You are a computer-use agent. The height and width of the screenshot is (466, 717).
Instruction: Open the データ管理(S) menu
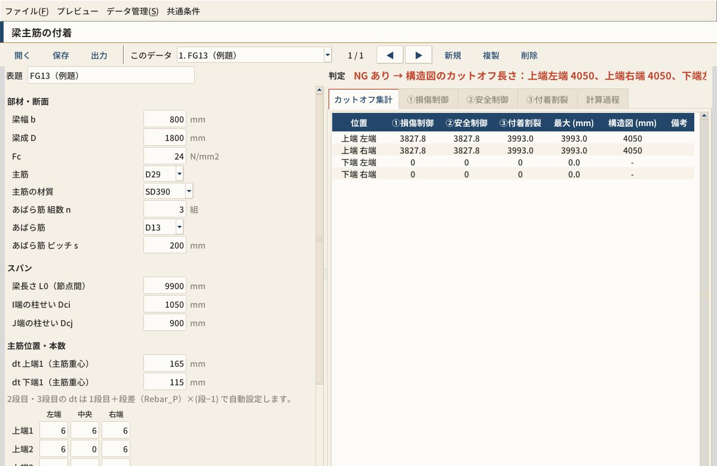133,11
